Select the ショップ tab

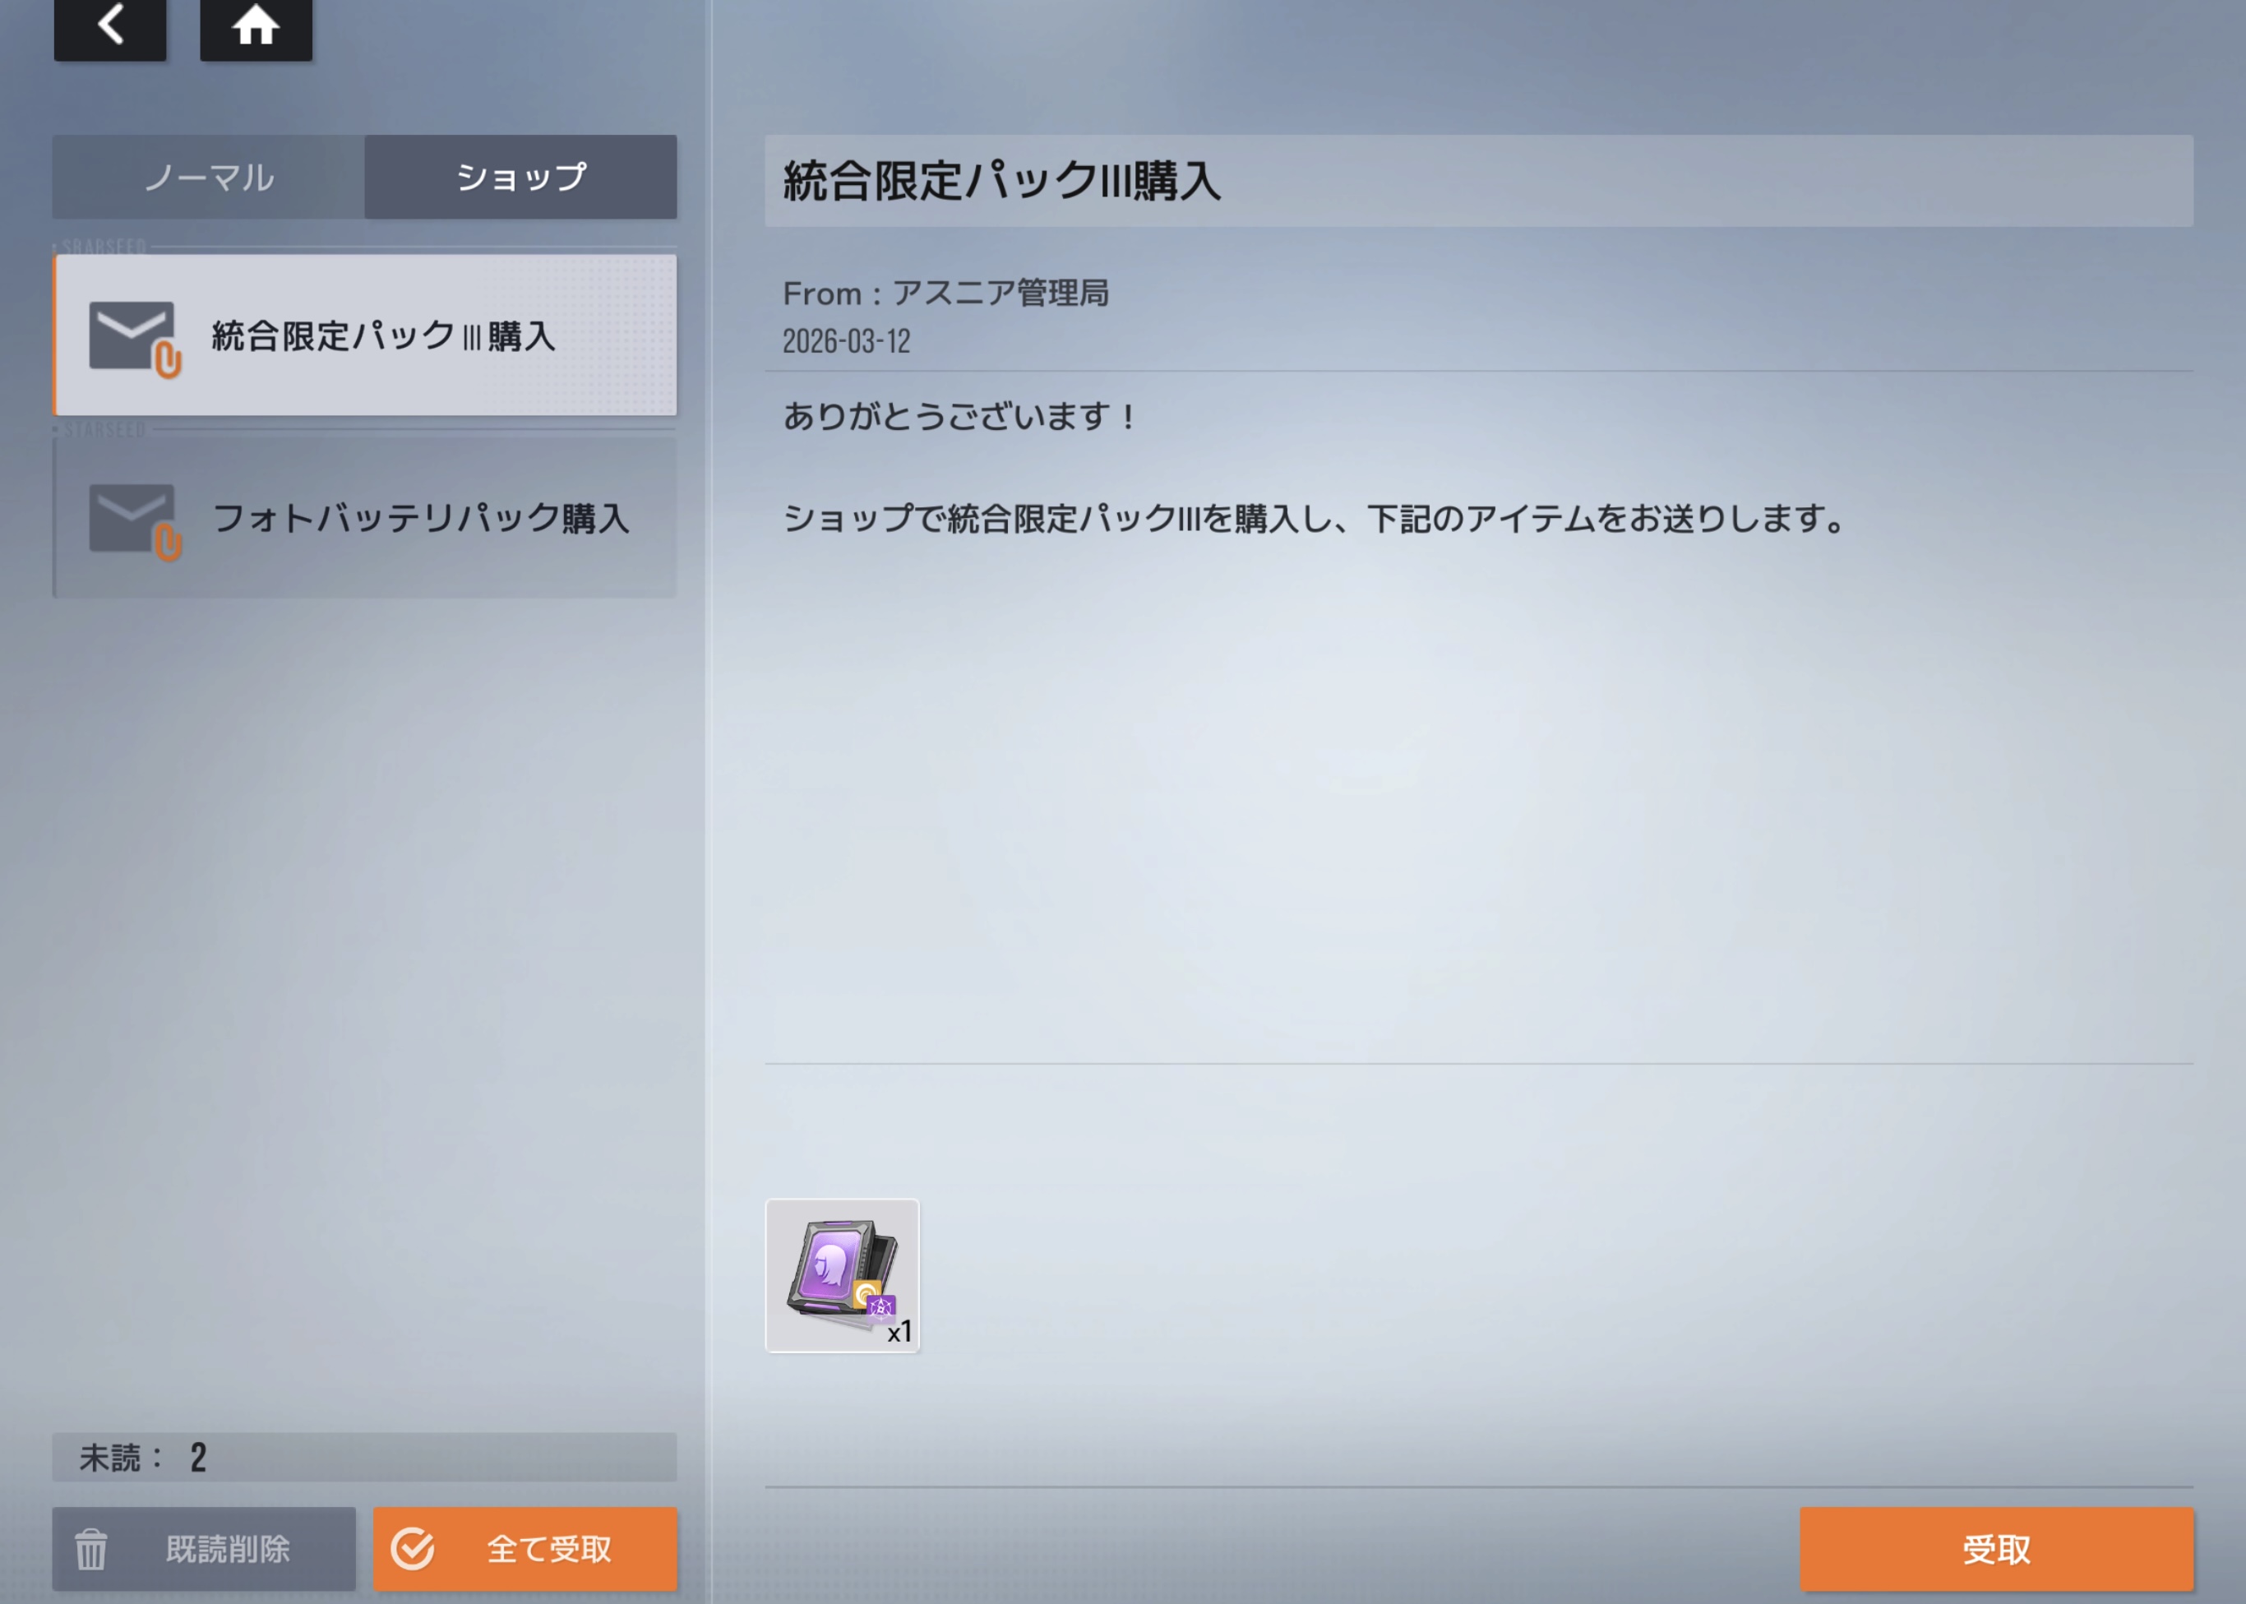(x=520, y=177)
